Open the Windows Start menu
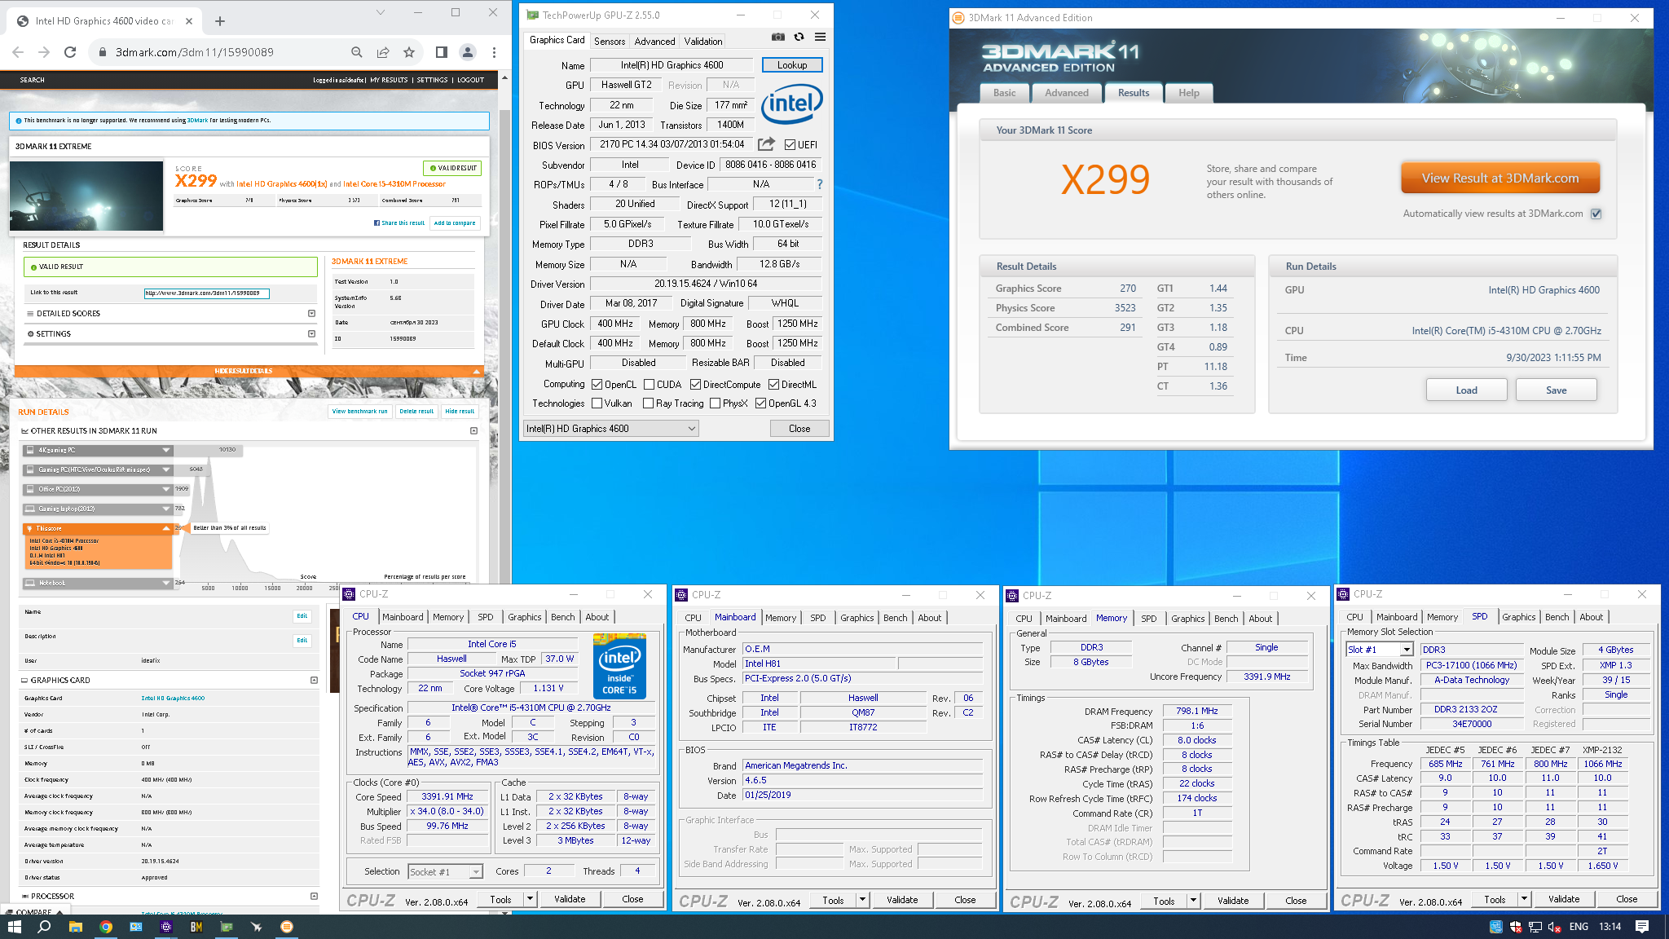The width and height of the screenshot is (1669, 939). pos(14,927)
